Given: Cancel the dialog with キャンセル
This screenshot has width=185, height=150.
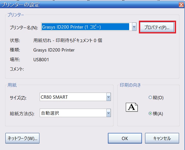Looking at the screenshot, I should click(162, 138).
